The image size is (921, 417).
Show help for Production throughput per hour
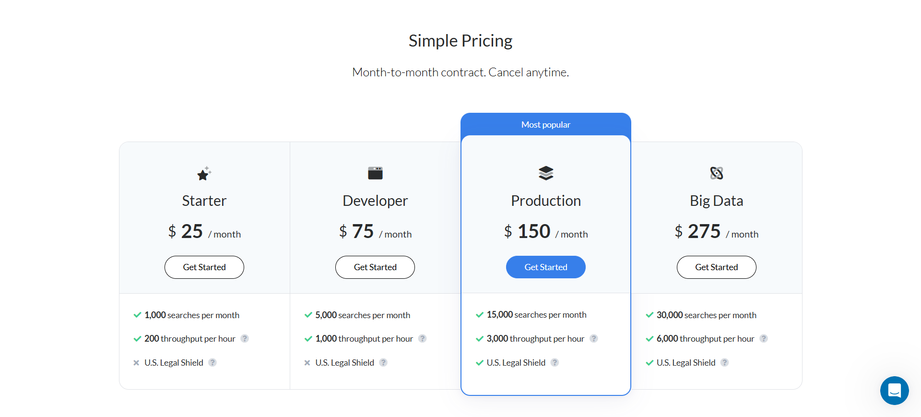click(x=594, y=338)
